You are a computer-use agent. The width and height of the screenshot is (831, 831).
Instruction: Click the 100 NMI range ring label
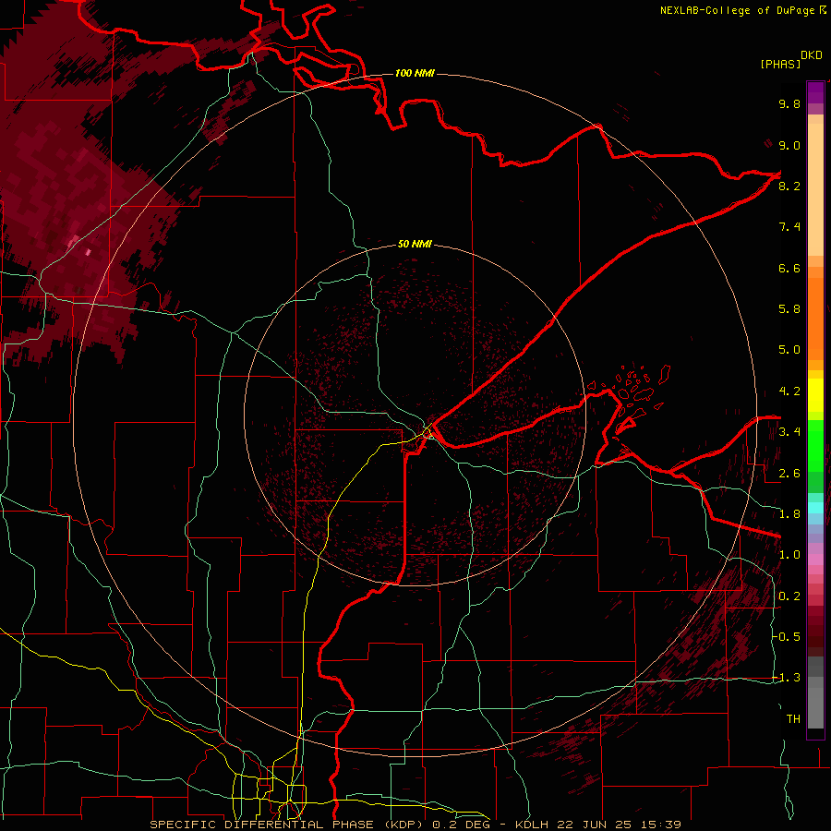[415, 73]
